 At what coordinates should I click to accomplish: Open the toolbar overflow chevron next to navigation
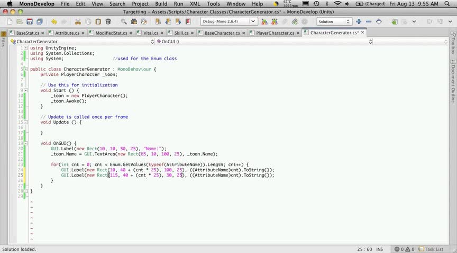[x=414, y=22]
